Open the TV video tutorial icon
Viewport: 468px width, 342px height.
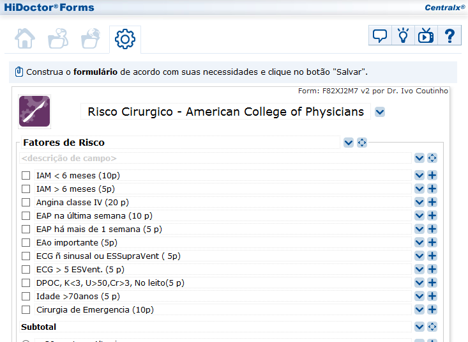(426, 36)
